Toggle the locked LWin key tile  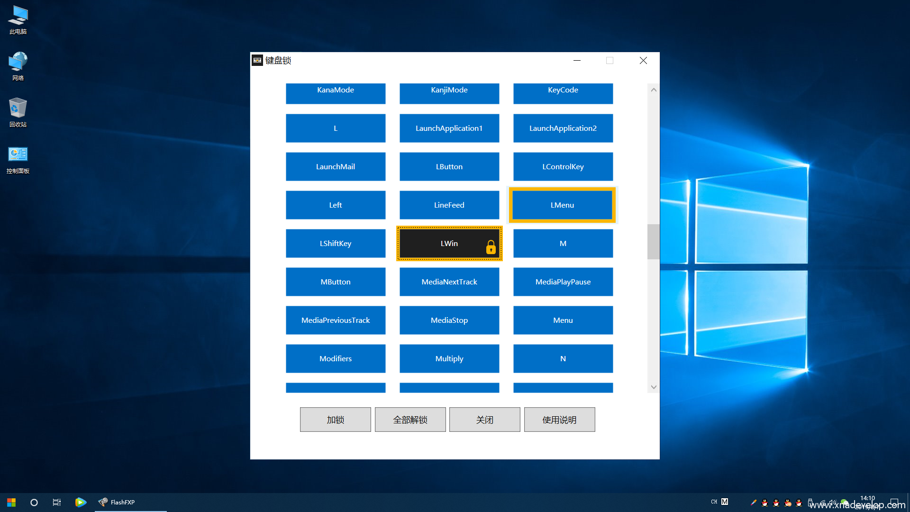tap(449, 243)
